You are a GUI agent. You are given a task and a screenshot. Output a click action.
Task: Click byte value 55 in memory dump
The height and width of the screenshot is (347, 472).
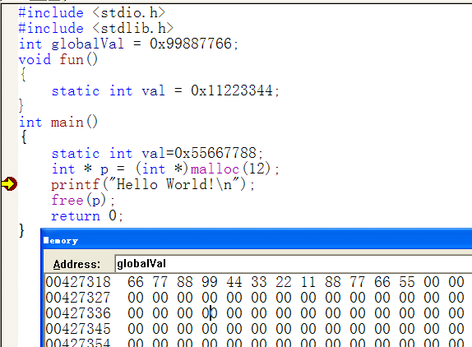407,282
